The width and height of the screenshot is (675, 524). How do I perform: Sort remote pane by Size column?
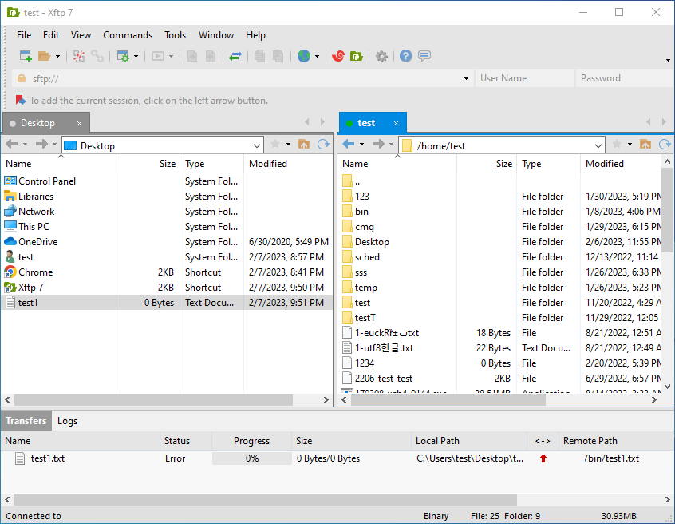click(x=487, y=164)
